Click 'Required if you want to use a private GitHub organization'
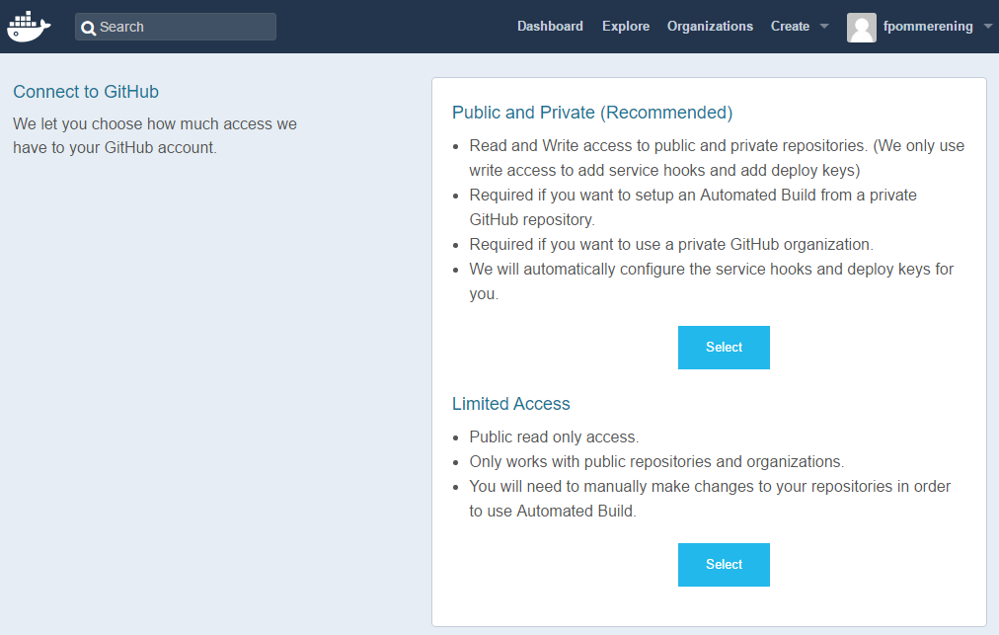The width and height of the screenshot is (999, 635). pos(671,244)
